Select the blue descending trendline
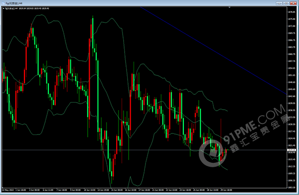Viewport: 299px width, 195px height. 214,51
